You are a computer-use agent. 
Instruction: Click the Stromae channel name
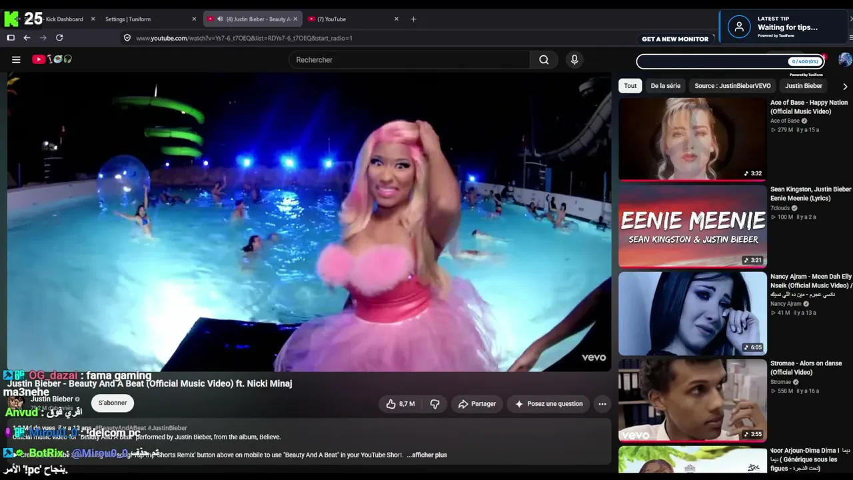coord(780,382)
